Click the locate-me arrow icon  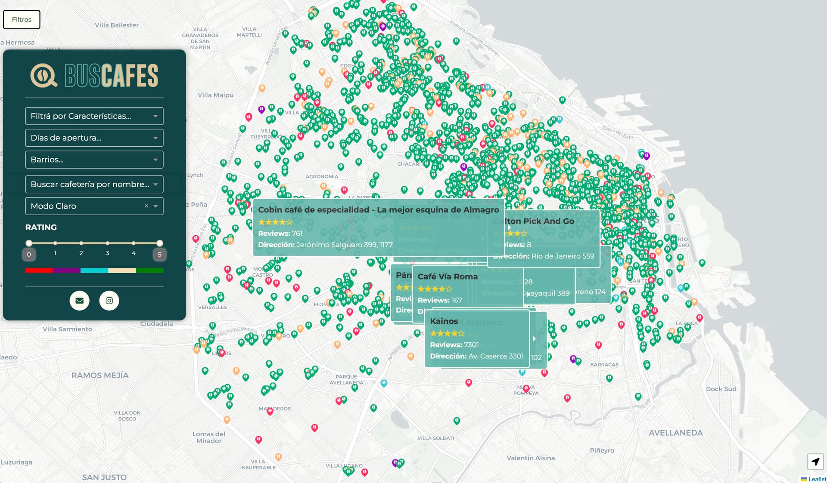(x=815, y=462)
